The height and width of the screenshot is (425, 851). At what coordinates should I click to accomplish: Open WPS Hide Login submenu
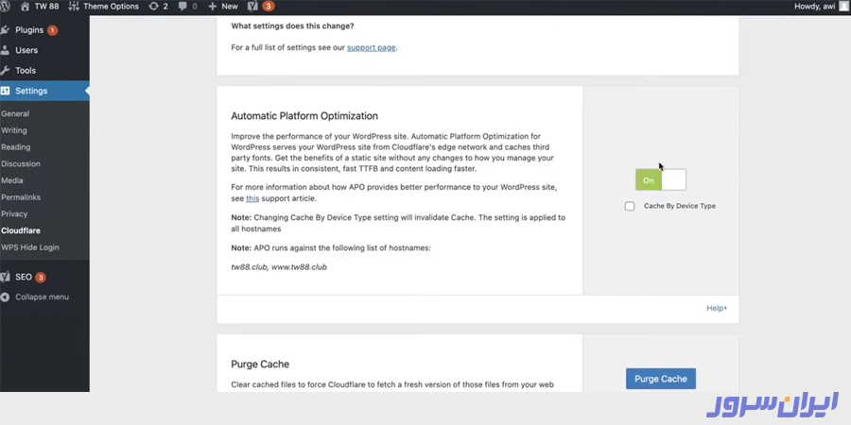tap(30, 247)
